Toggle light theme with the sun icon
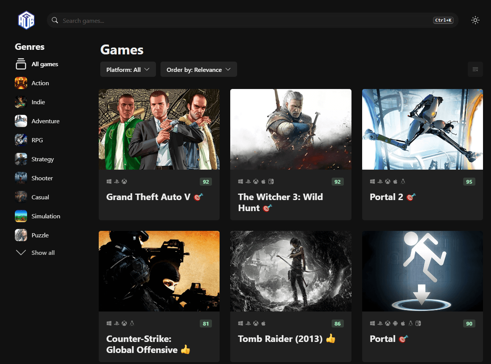Screen dimensions: 491x364 pos(475,20)
